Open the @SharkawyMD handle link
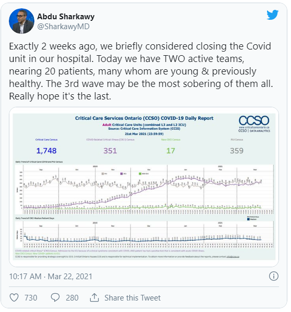The image size is (291, 312). click(63, 27)
